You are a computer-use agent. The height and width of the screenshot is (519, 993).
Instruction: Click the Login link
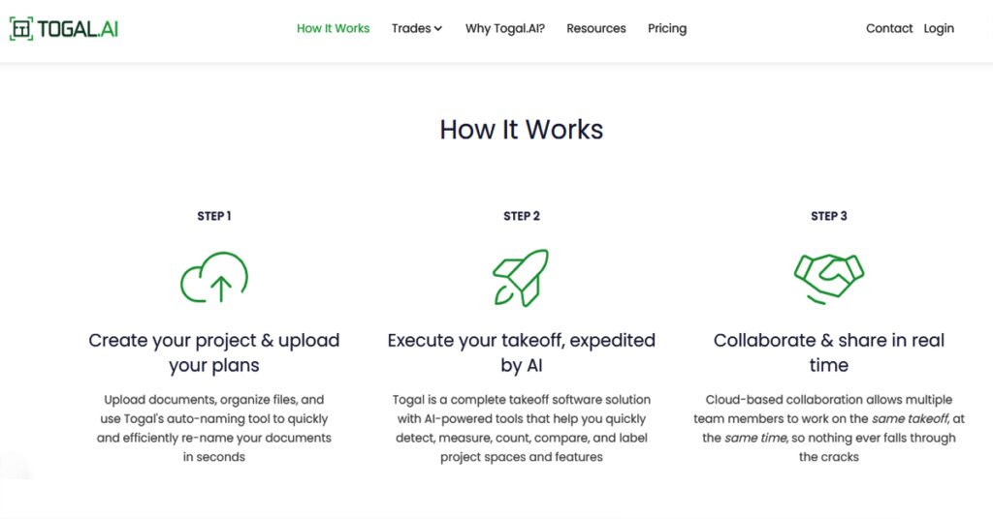939,28
